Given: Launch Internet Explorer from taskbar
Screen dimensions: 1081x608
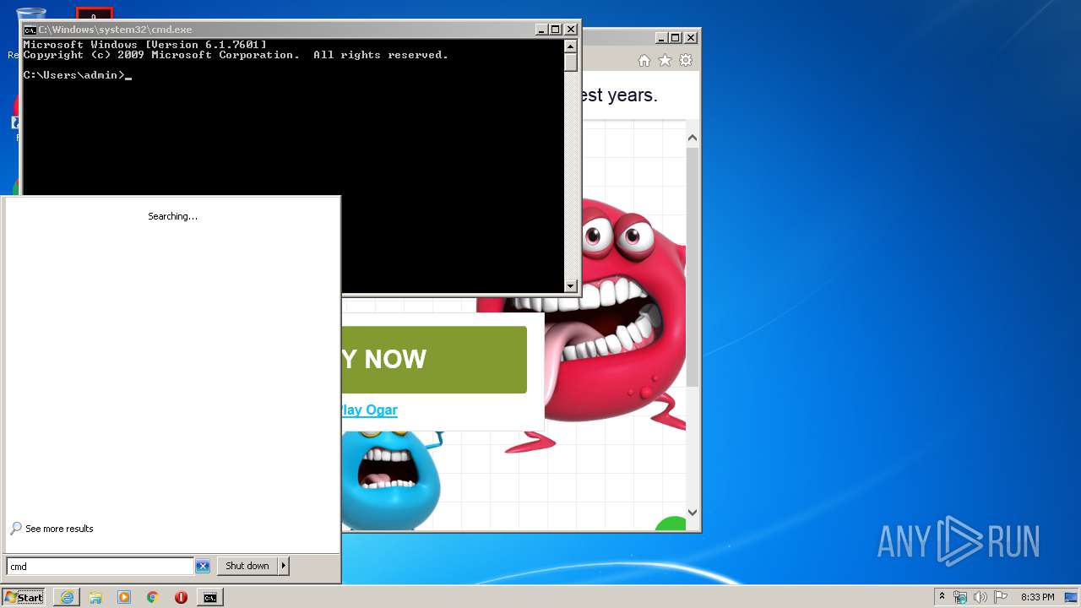Looking at the screenshot, I should tap(67, 597).
